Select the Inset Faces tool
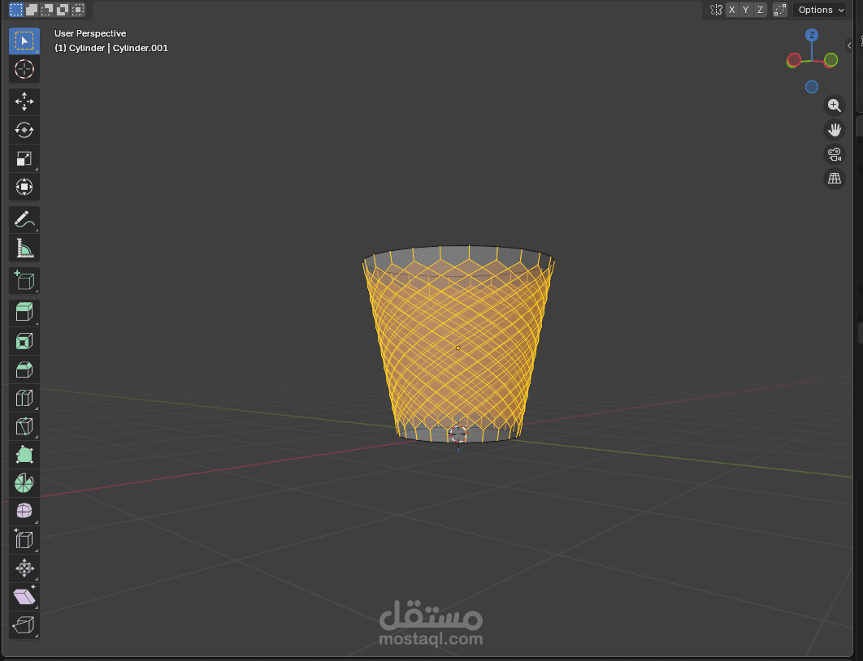This screenshot has width=863, height=661. coord(24,342)
